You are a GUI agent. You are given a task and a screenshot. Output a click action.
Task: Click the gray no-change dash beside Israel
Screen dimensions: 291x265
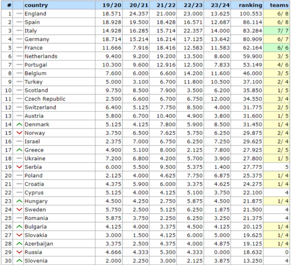click(x=19, y=141)
